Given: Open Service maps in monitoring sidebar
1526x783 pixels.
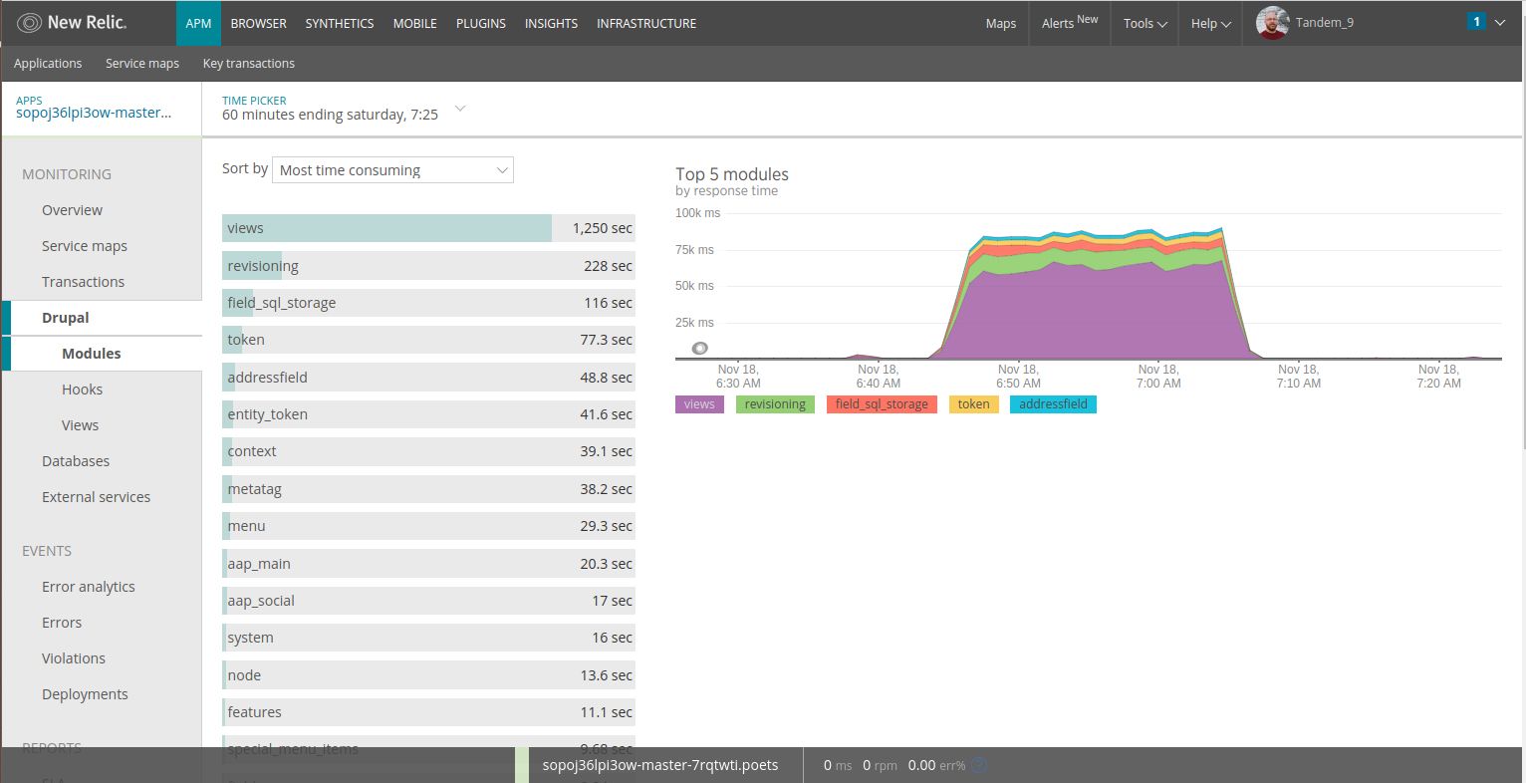Looking at the screenshot, I should (85, 246).
